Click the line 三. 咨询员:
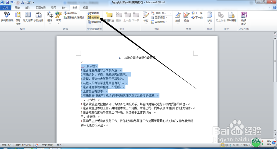The height and width of the screenshot is (149, 277). [89, 117]
